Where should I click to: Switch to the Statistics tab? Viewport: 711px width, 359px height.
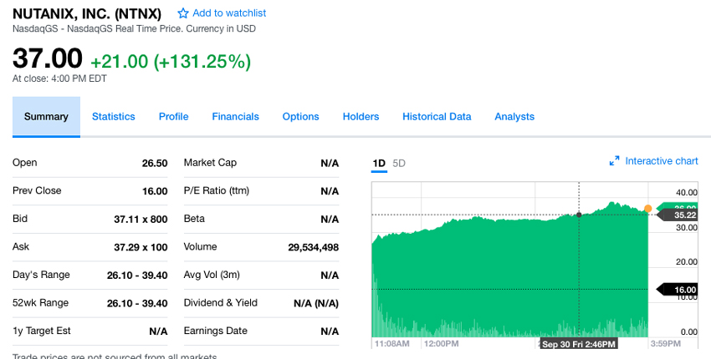point(114,116)
